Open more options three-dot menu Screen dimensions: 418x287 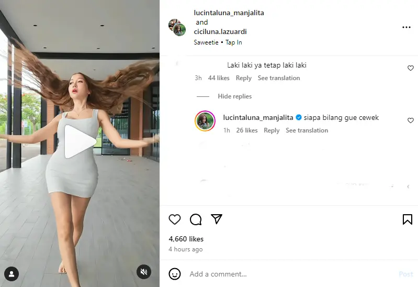coord(406,27)
